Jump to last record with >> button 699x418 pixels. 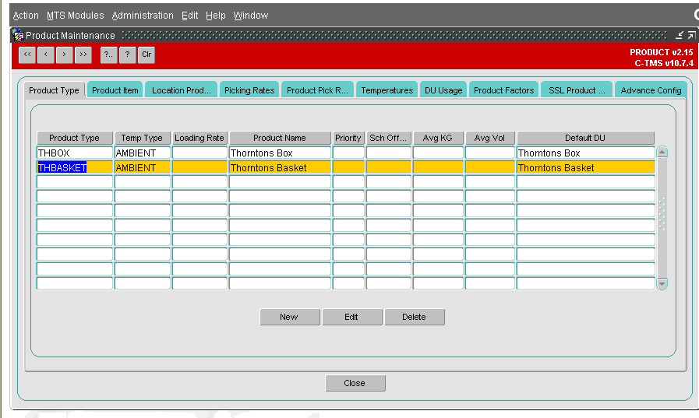[x=83, y=54]
